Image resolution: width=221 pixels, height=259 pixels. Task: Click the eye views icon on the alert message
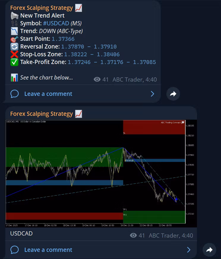coord(97,79)
